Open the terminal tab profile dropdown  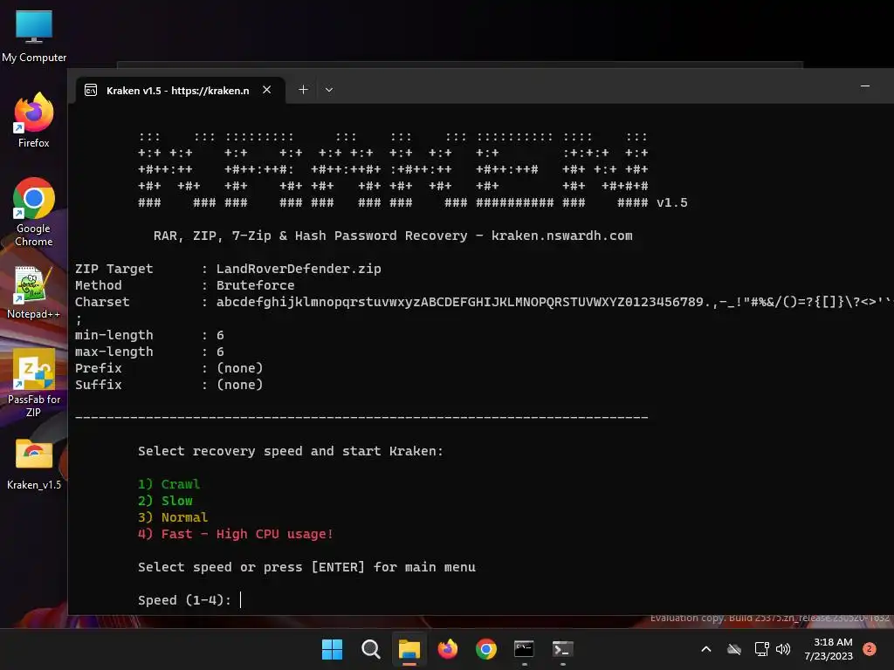click(329, 90)
